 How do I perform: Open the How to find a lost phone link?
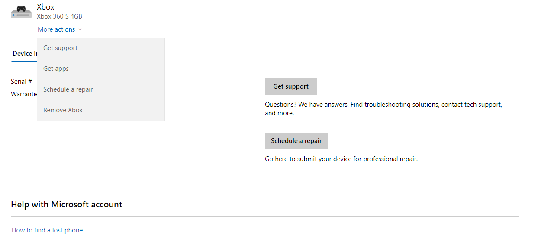(47, 230)
